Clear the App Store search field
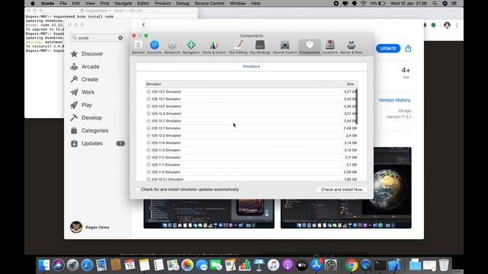This screenshot has height=274, width=488. [120, 37]
